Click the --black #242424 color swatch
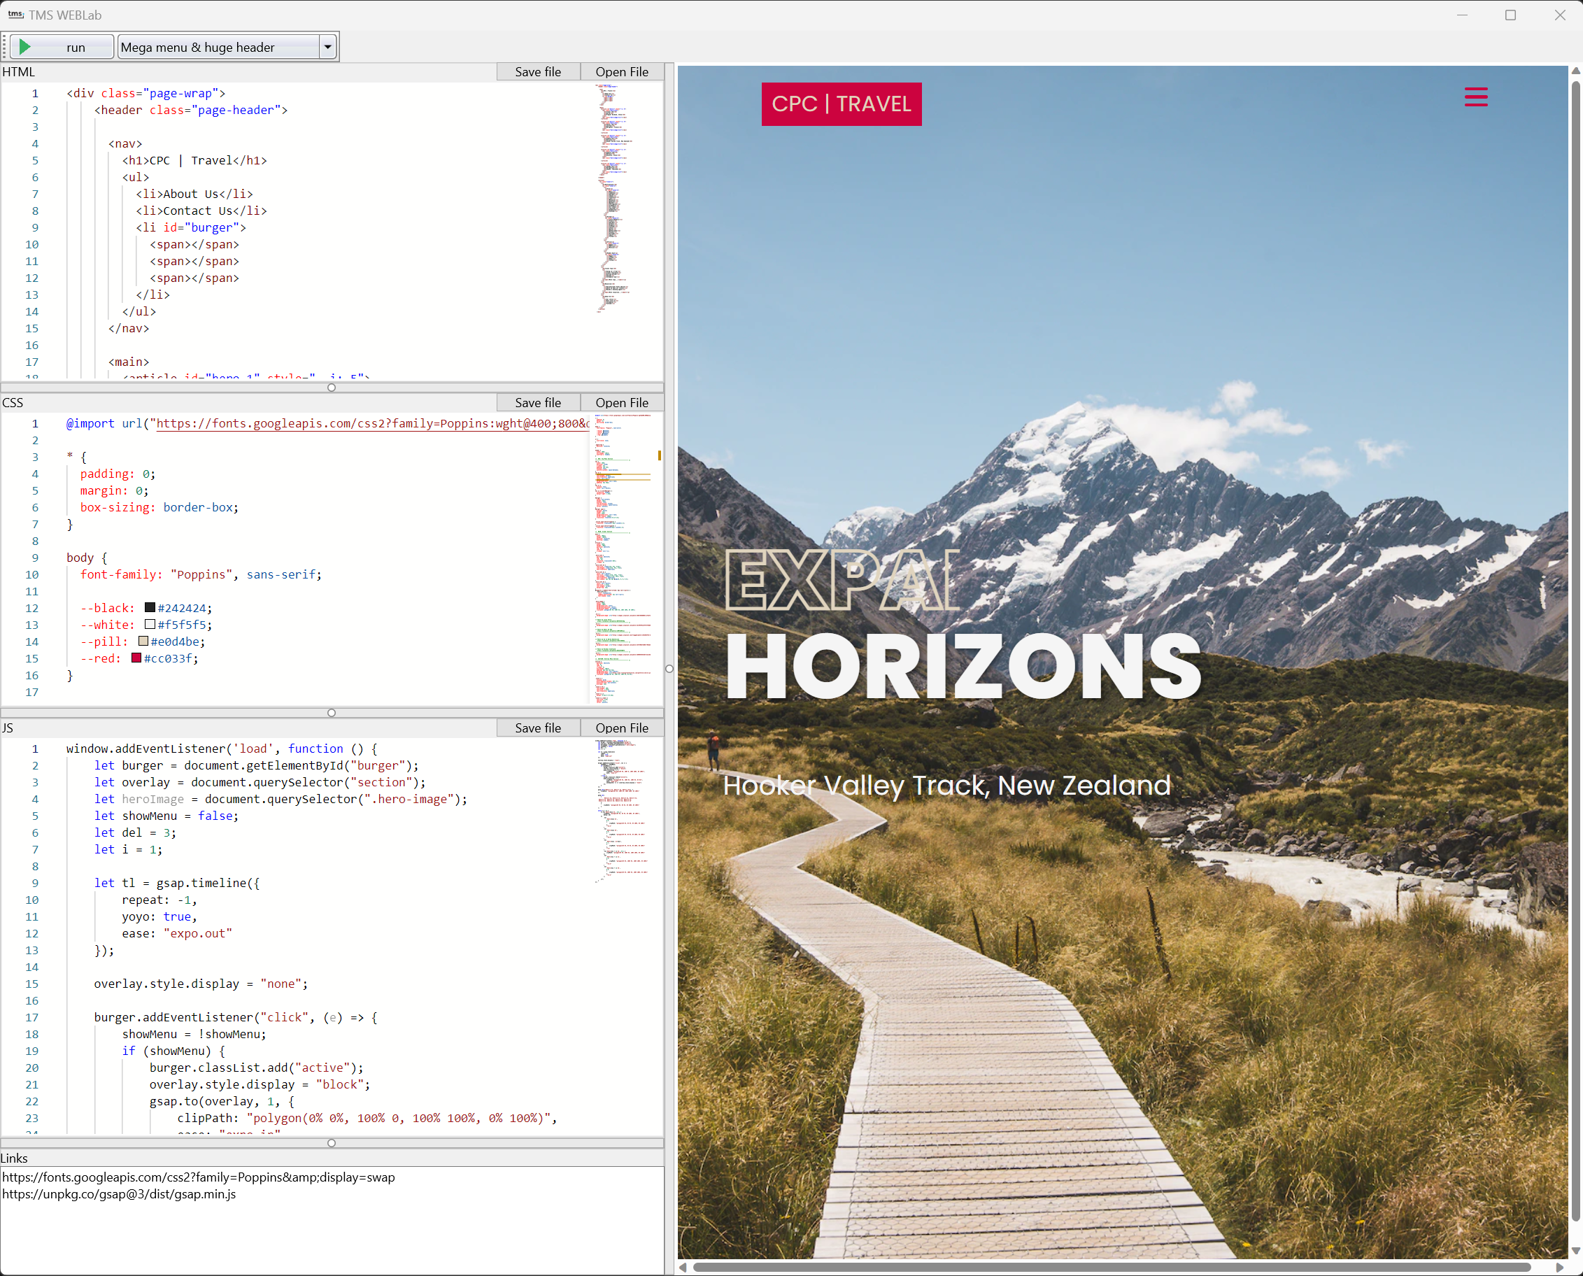Viewport: 1583px width, 1276px height. pyautogui.click(x=150, y=607)
